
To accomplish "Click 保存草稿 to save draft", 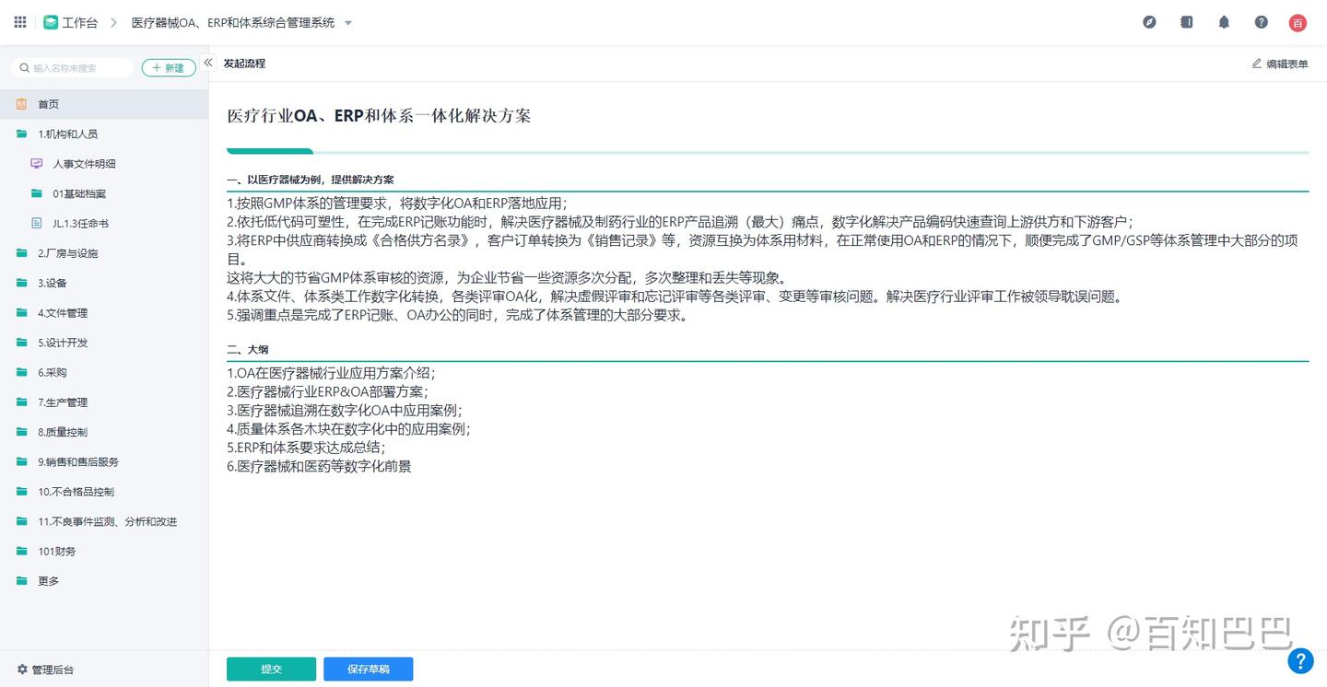I will tap(368, 669).
